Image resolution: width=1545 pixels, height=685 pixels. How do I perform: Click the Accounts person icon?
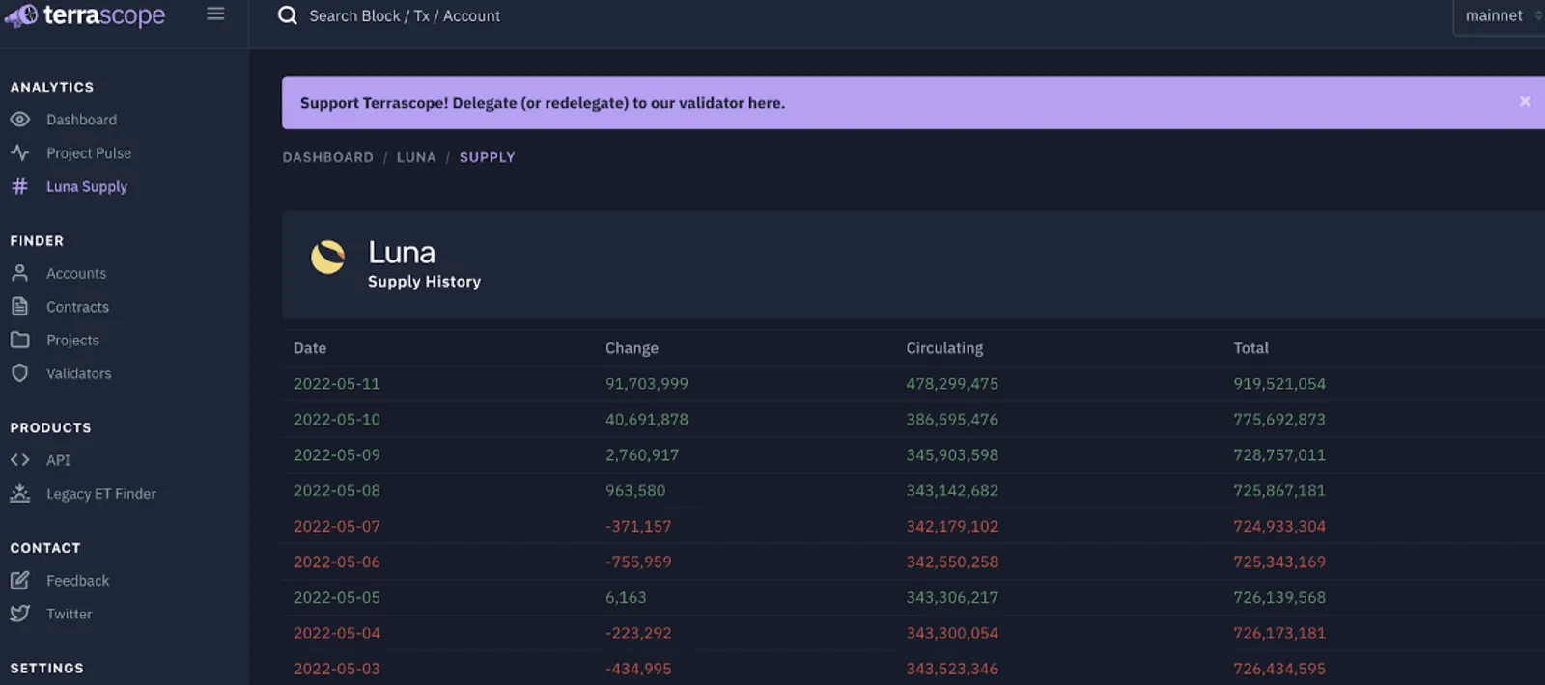point(19,273)
